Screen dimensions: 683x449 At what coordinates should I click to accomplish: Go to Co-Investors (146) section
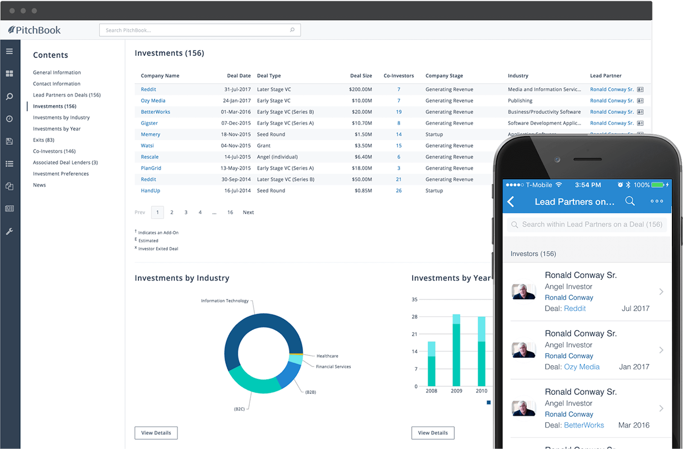[x=54, y=151]
